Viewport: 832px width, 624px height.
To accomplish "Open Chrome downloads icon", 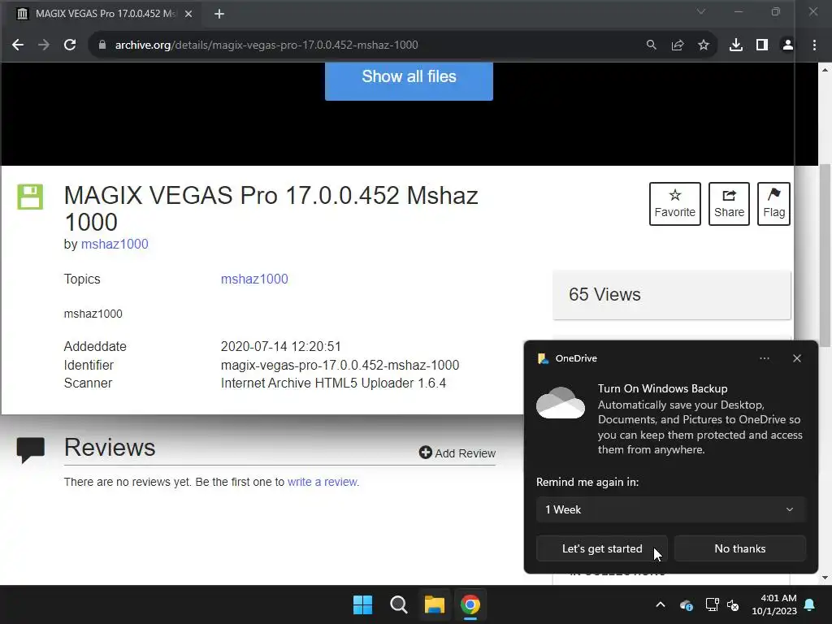I will (736, 45).
